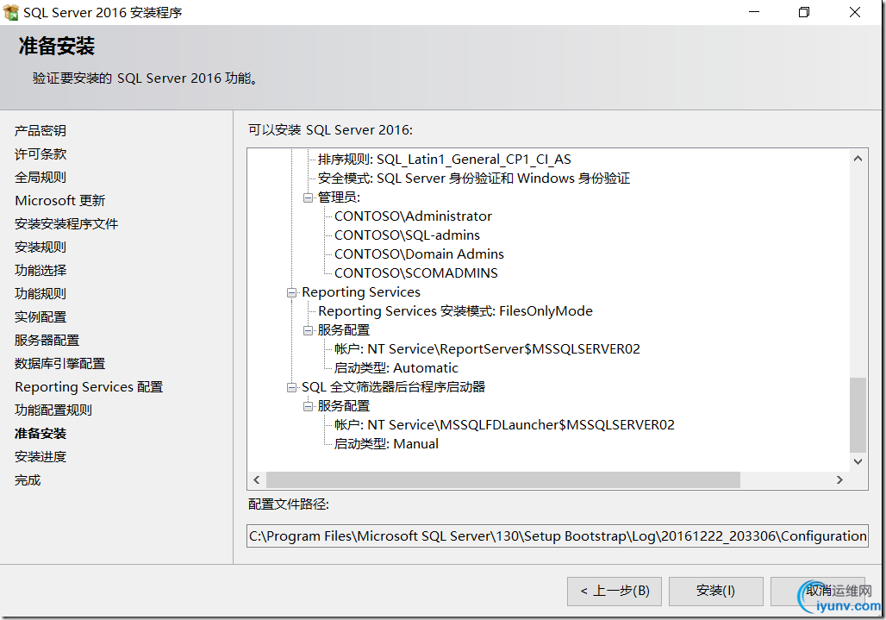Viewport: 886px width, 620px height.
Task: Click the vertical scrollbar down arrow
Action: point(858,461)
